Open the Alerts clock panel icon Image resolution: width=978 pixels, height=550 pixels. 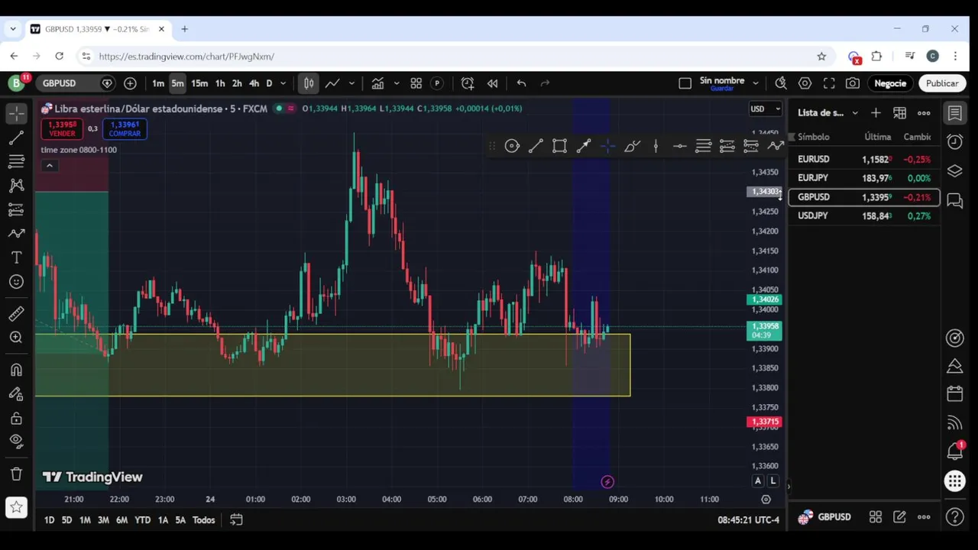(954, 142)
